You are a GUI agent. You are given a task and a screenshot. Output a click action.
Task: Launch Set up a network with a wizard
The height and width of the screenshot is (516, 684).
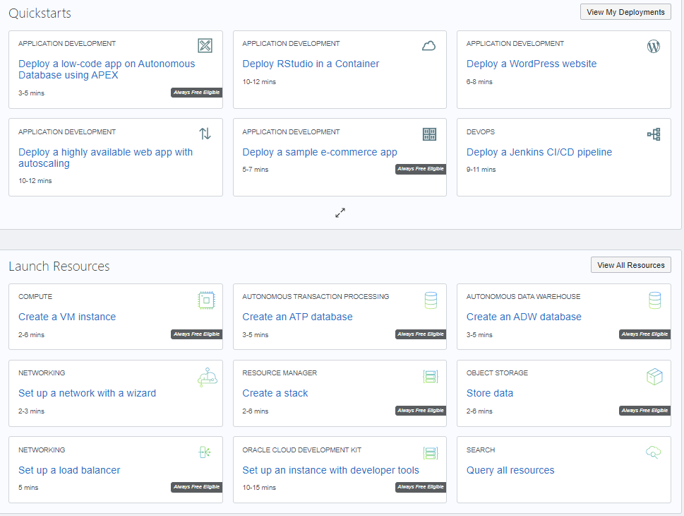[x=88, y=393]
